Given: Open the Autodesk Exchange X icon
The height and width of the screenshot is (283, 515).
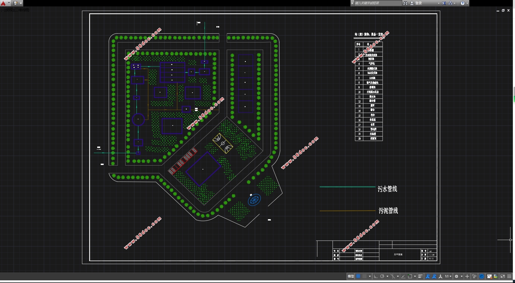Looking at the screenshot, I should pos(444,3).
